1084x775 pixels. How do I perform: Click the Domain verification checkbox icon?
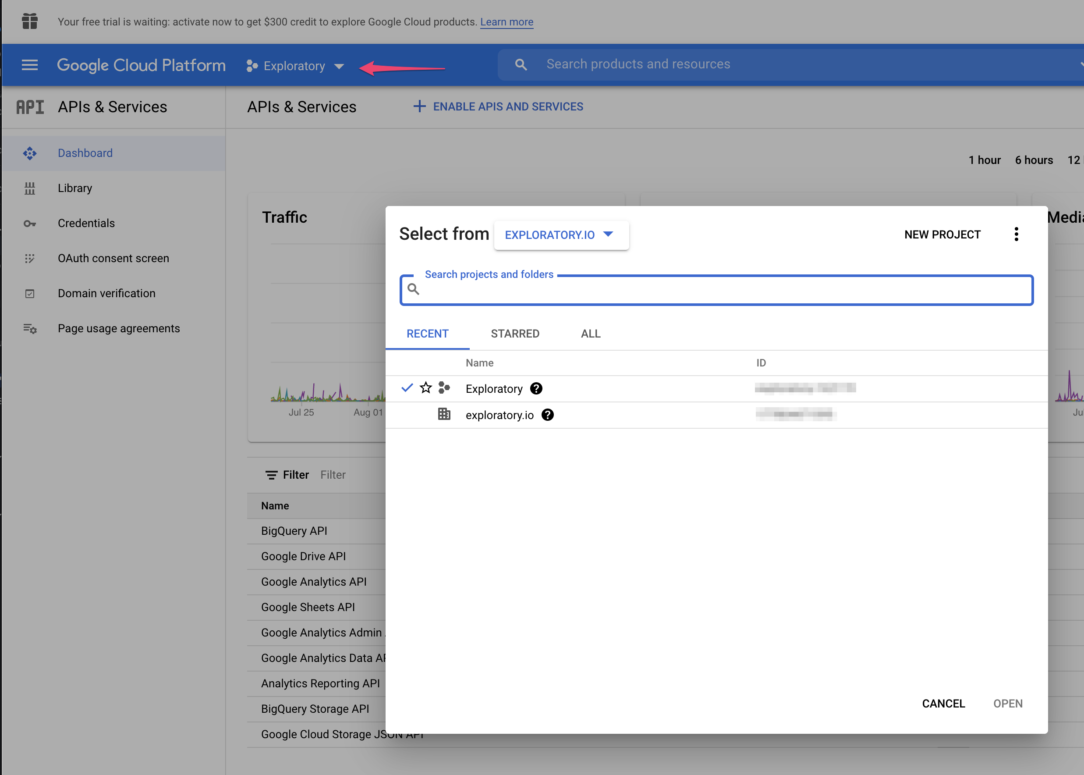29,294
